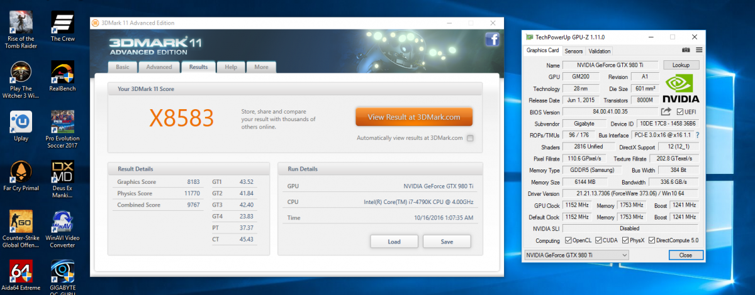Click Close button in GPU-Z

[685, 255]
